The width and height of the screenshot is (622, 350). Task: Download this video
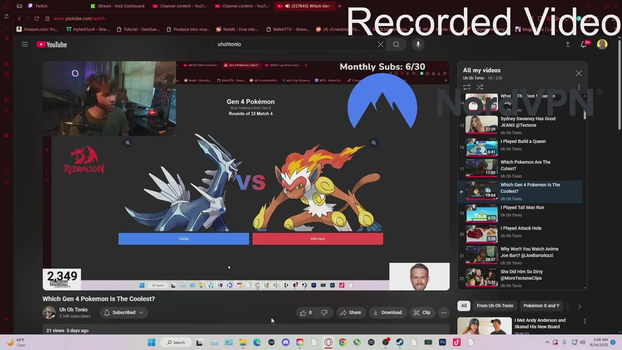tap(387, 313)
